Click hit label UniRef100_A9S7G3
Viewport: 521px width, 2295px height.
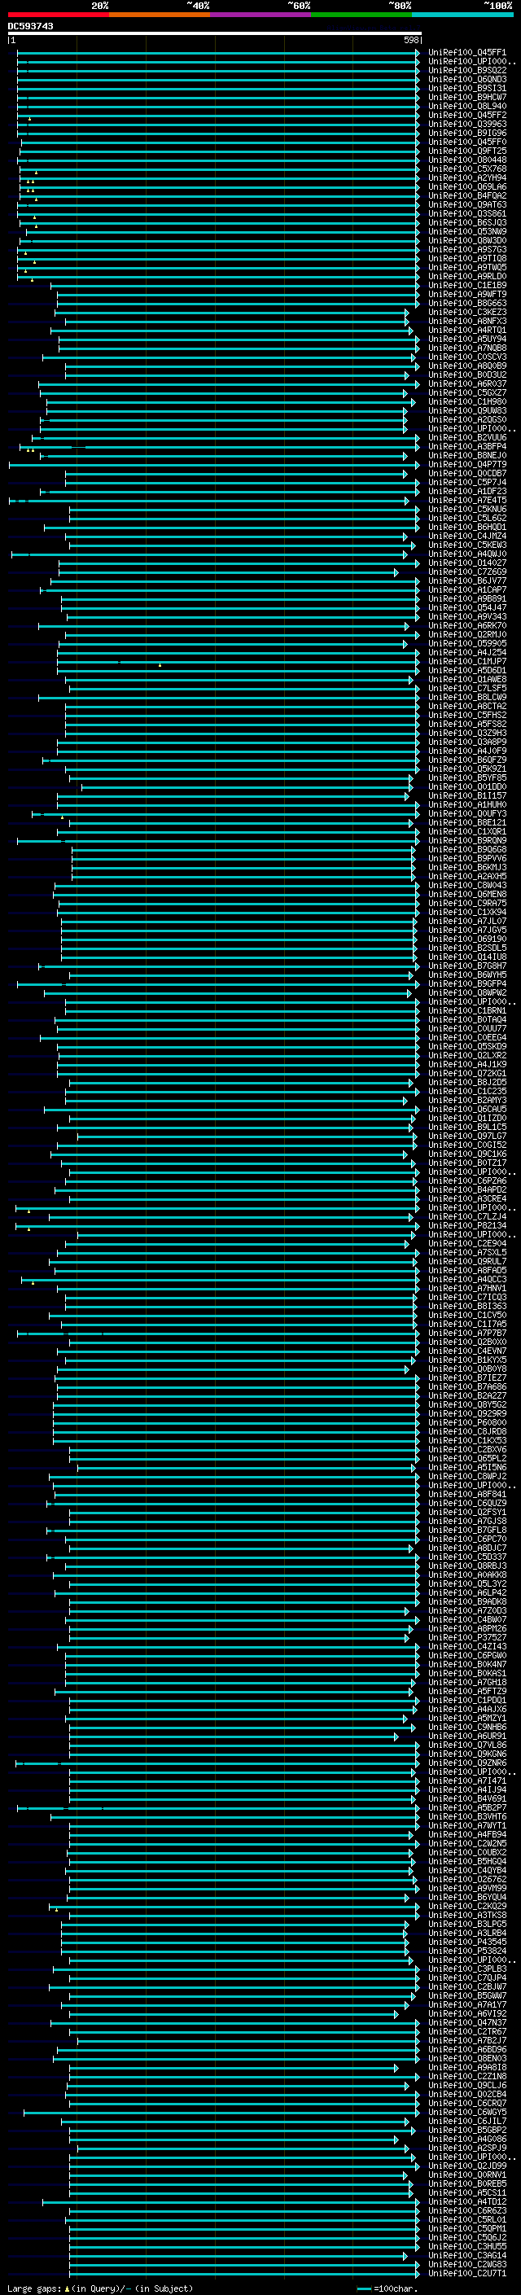pyautogui.click(x=466, y=249)
